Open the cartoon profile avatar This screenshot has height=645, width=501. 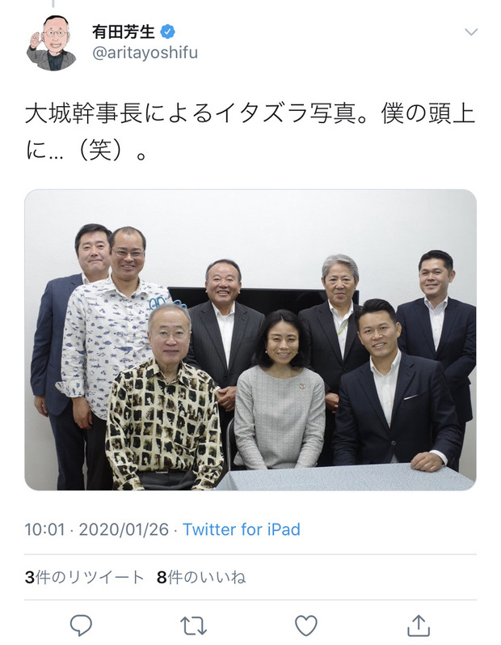click(x=52, y=43)
